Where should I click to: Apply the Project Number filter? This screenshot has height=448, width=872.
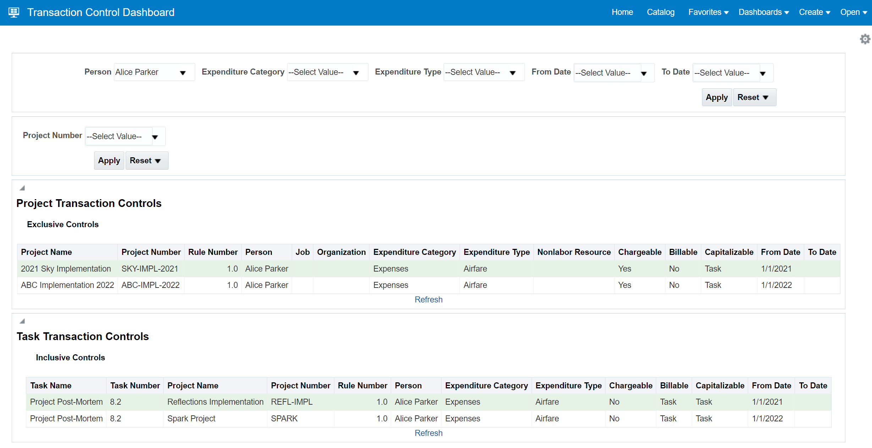pyautogui.click(x=109, y=160)
